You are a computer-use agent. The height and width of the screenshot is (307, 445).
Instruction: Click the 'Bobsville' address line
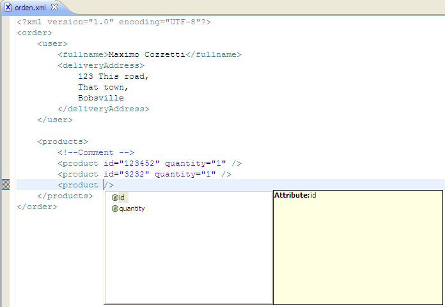(x=101, y=98)
